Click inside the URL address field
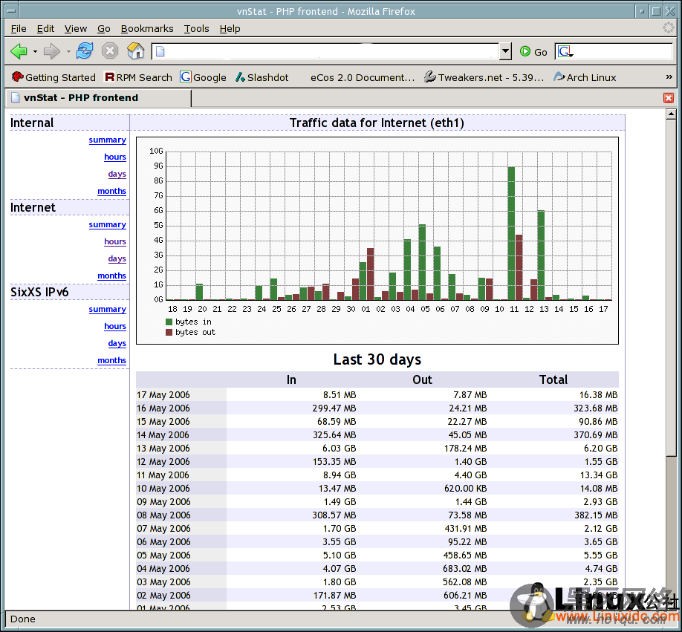The height and width of the screenshot is (632, 682). (x=325, y=51)
